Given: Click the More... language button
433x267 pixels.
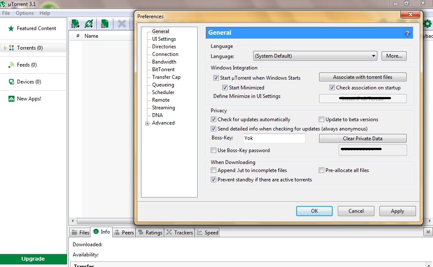Looking at the screenshot, I should (394, 56).
